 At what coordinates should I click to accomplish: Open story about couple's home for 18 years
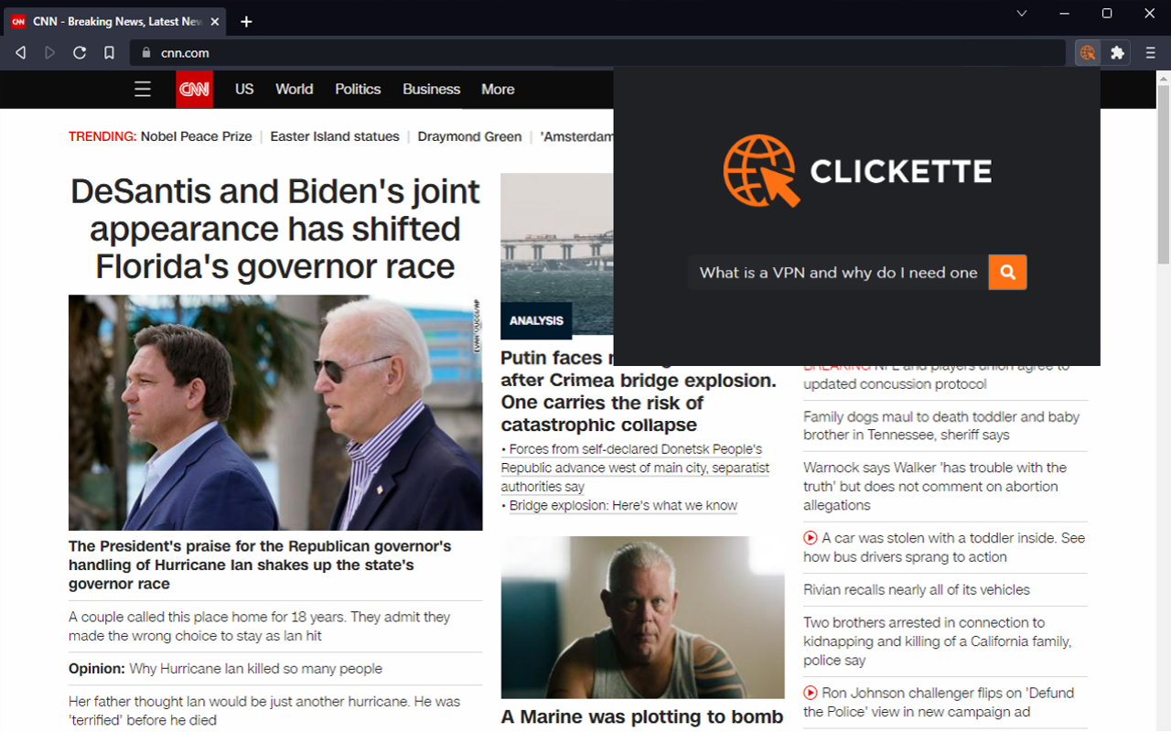(x=260, y=626)
